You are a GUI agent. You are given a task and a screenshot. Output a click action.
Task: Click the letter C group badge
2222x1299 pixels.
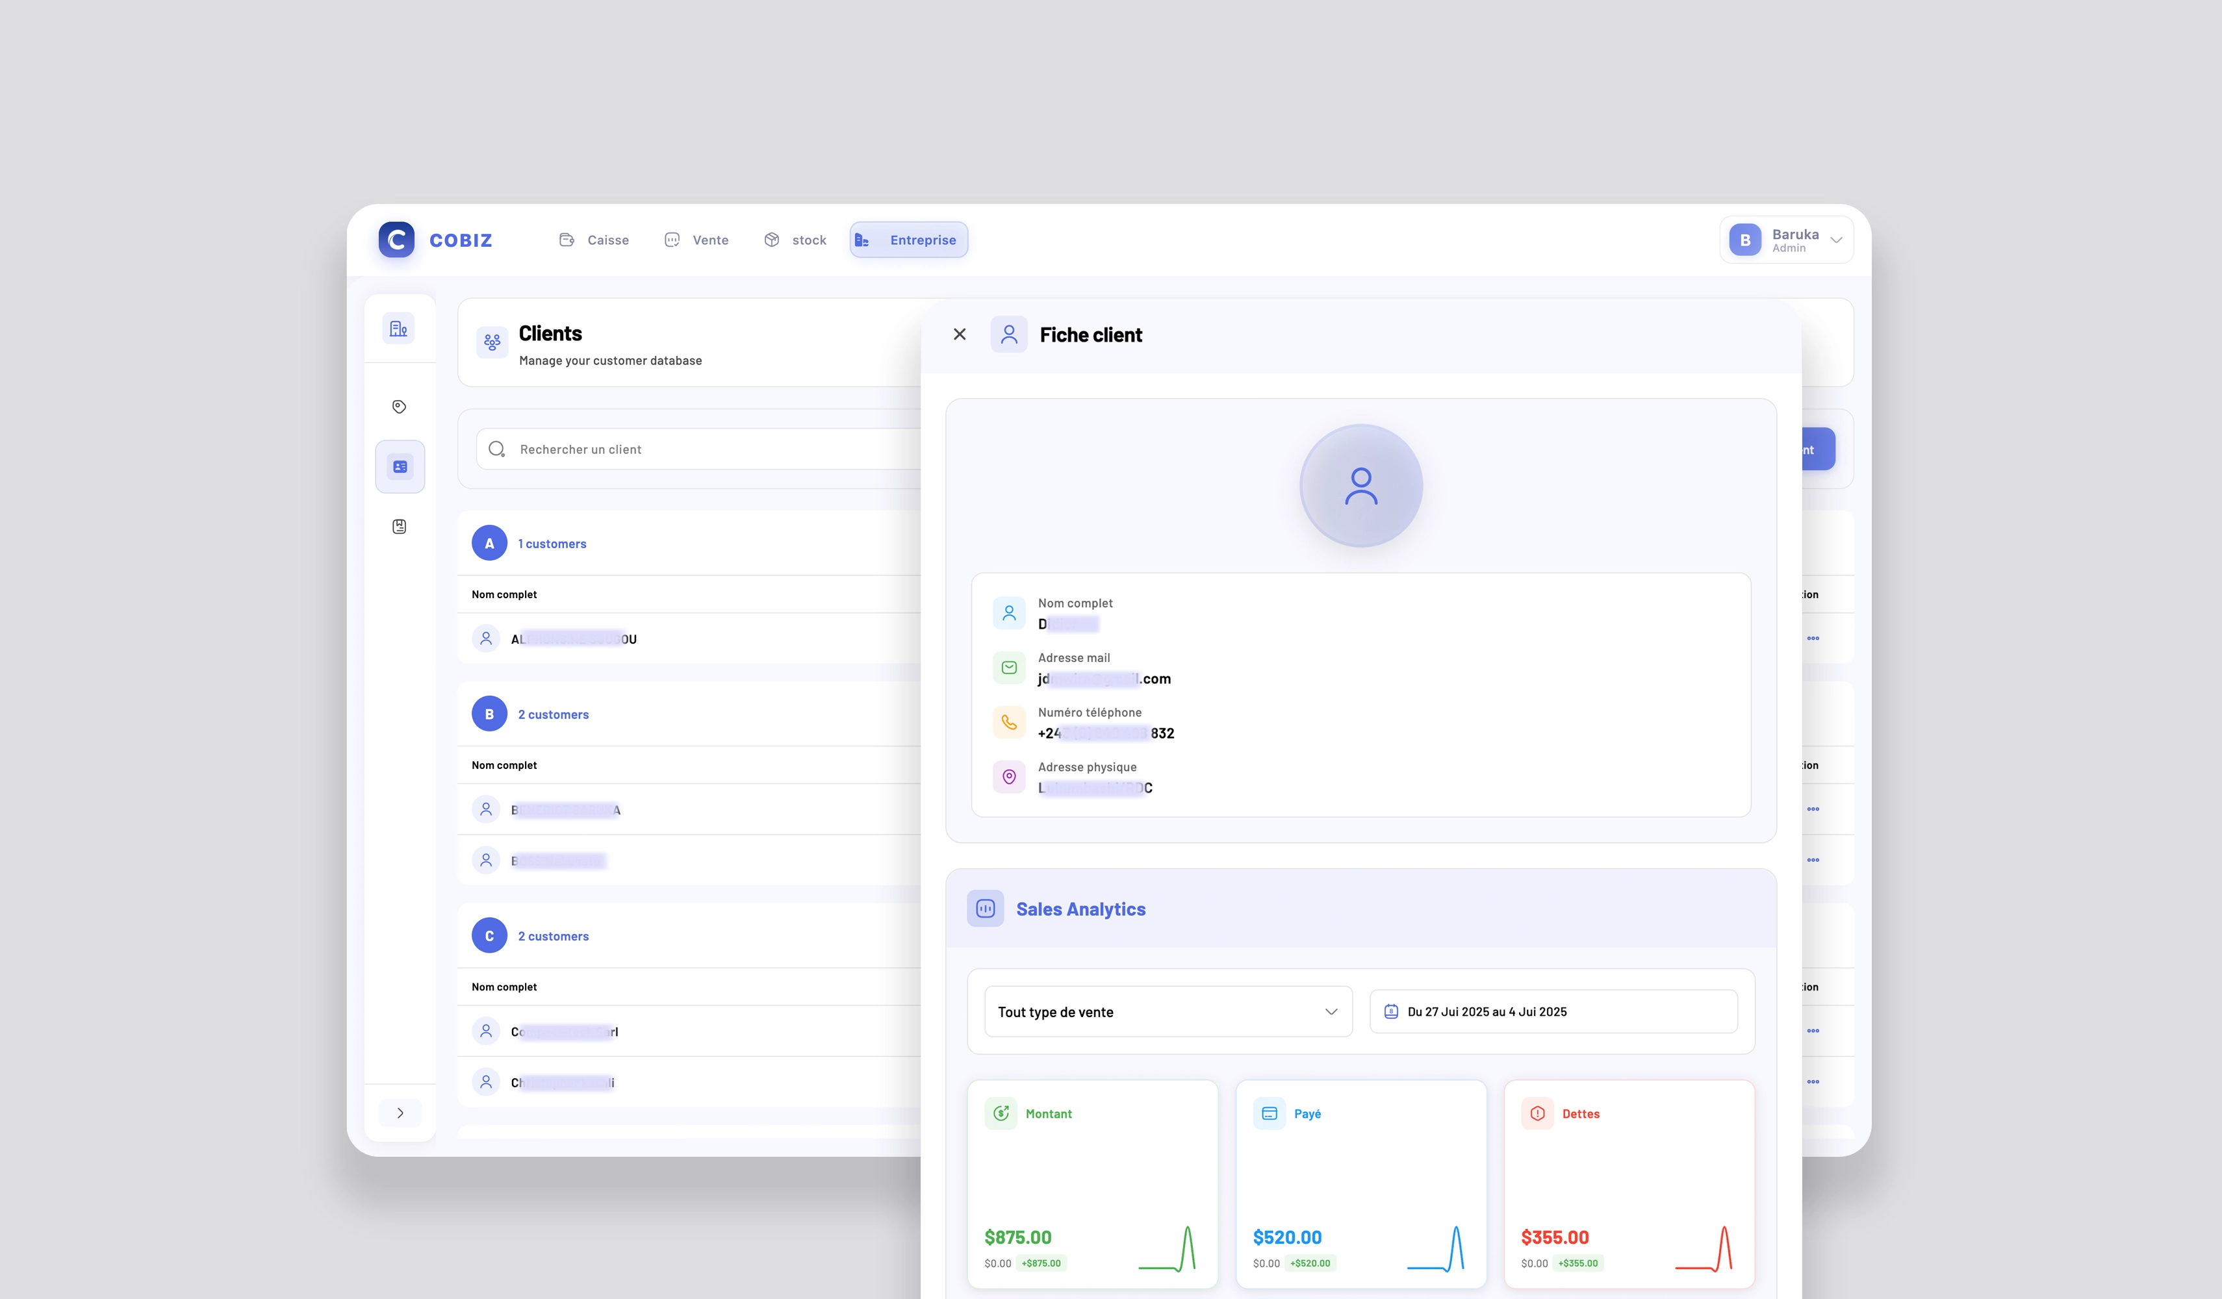tap(489, 935)
